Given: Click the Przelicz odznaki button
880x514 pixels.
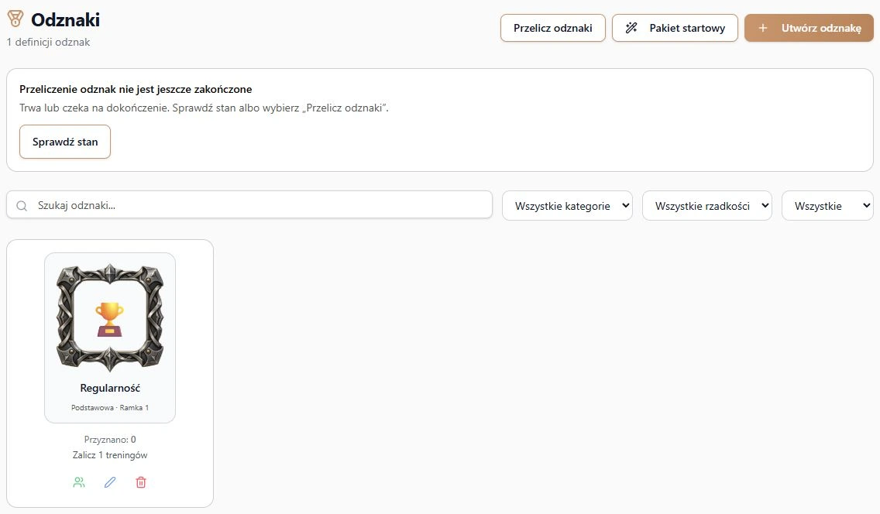Looking at the screenshot, I should 553,28.
